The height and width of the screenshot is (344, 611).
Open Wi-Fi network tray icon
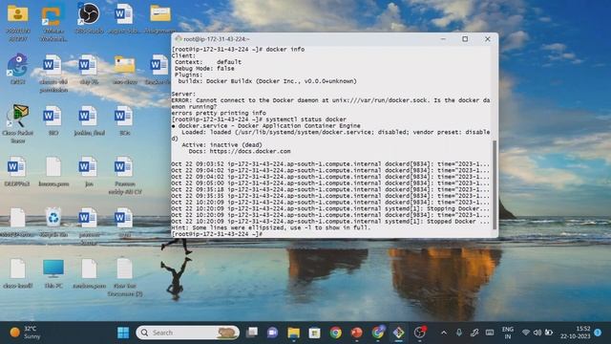click(526, 333)
